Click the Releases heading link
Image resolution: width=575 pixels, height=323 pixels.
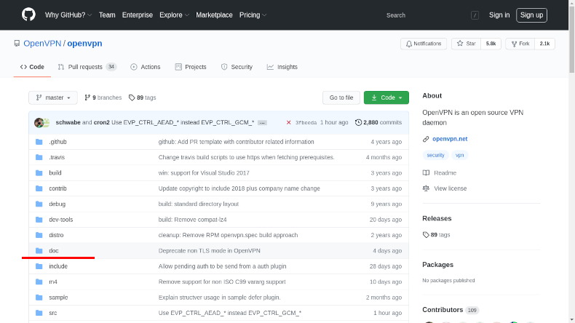(x=437, y=218)
